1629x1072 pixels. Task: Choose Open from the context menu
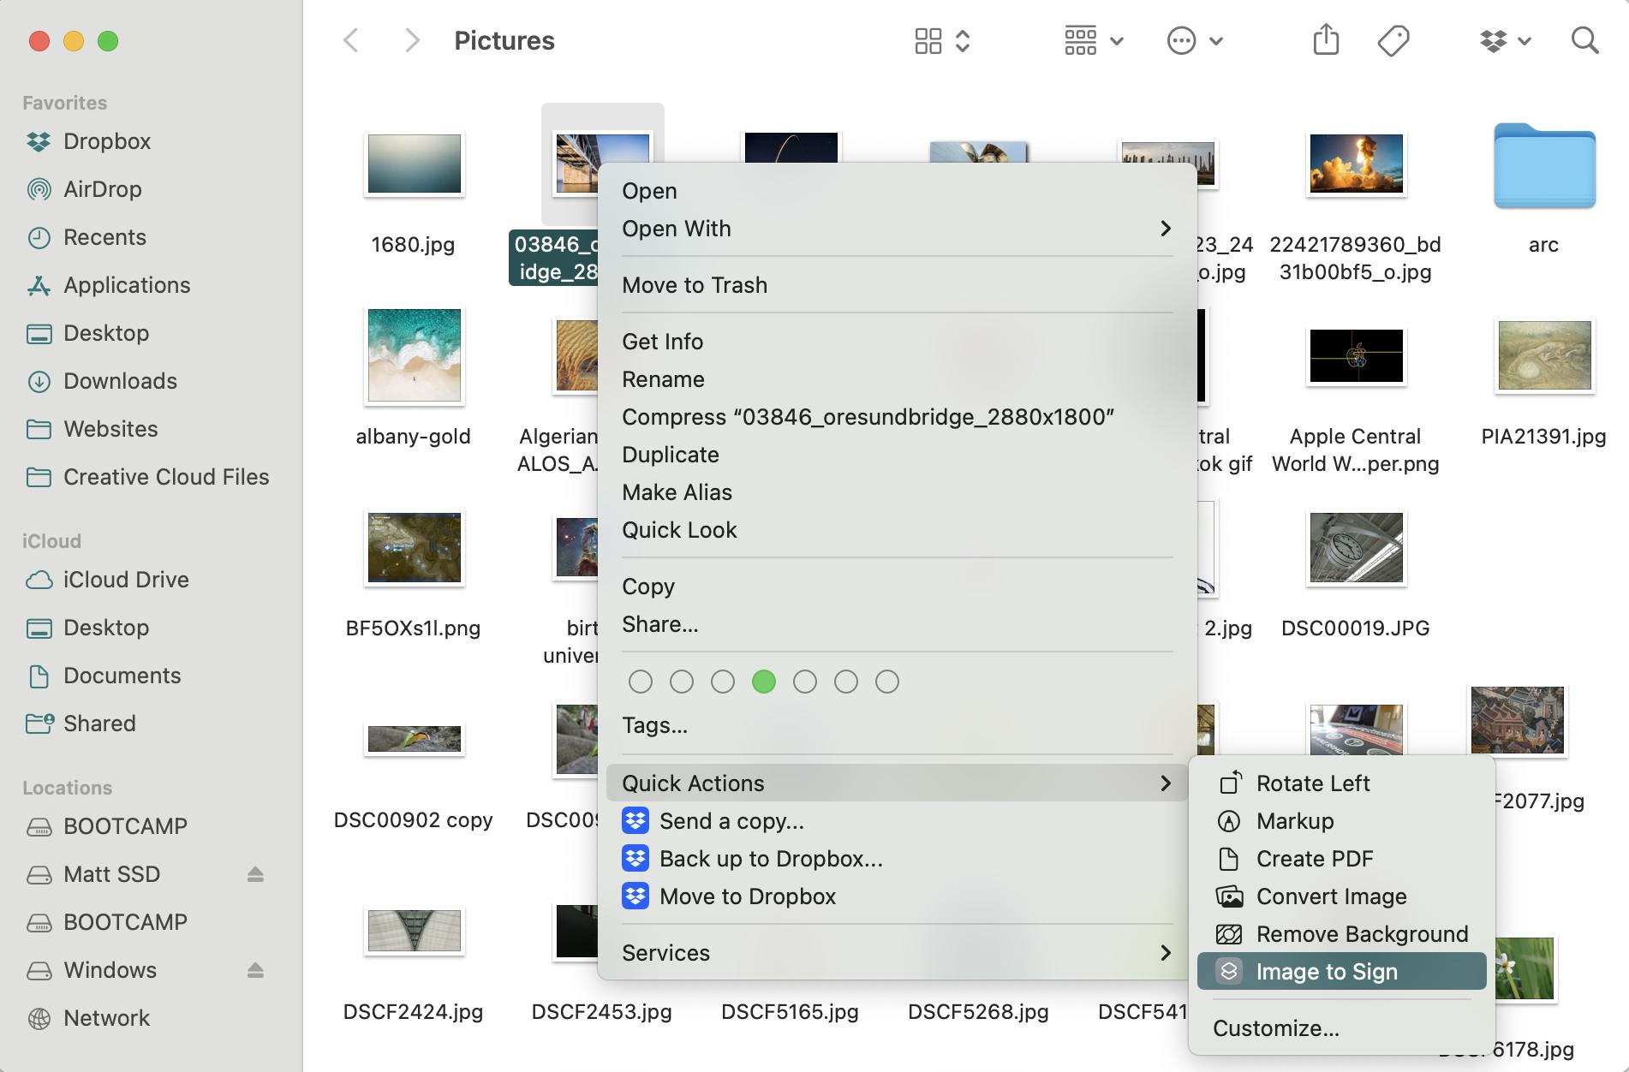pyautogui.click(x=897, y=191)
